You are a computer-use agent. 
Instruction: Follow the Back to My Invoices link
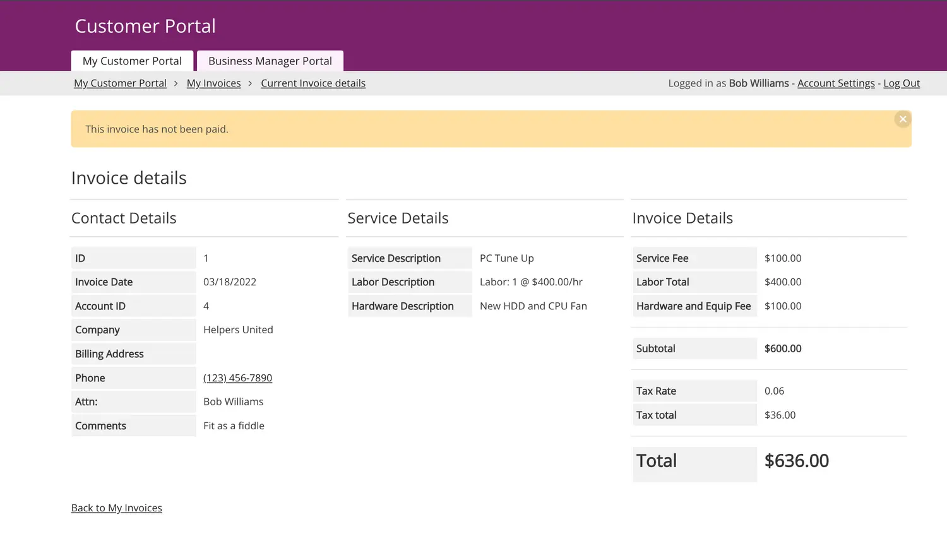point(117,508)
